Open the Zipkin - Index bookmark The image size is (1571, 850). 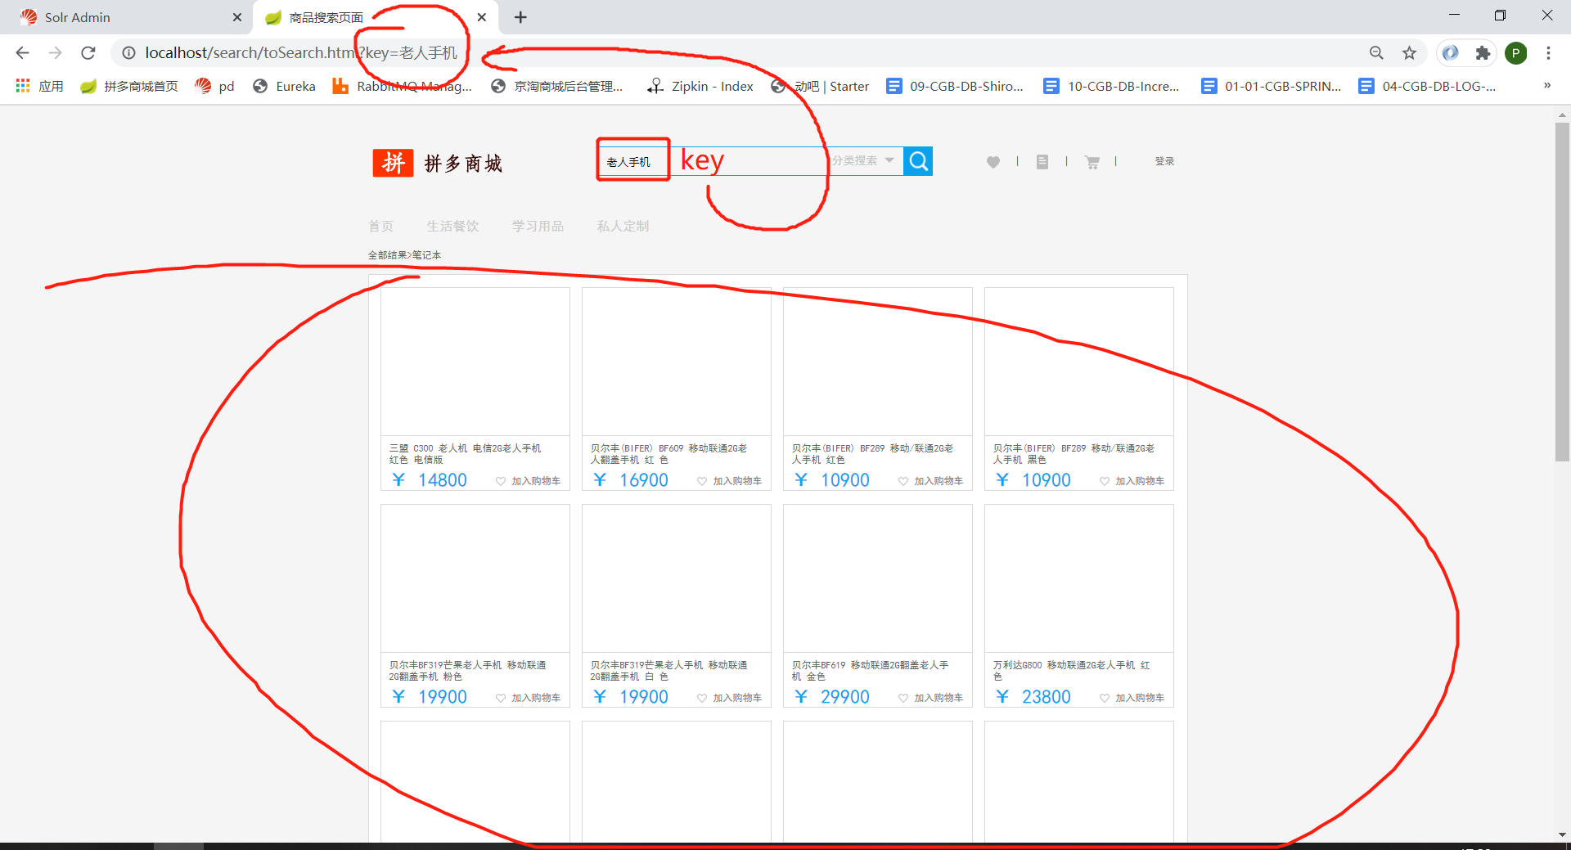(700, 86)
